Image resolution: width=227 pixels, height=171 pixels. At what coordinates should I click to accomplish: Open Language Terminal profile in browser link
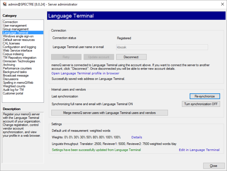coord(85,73)
